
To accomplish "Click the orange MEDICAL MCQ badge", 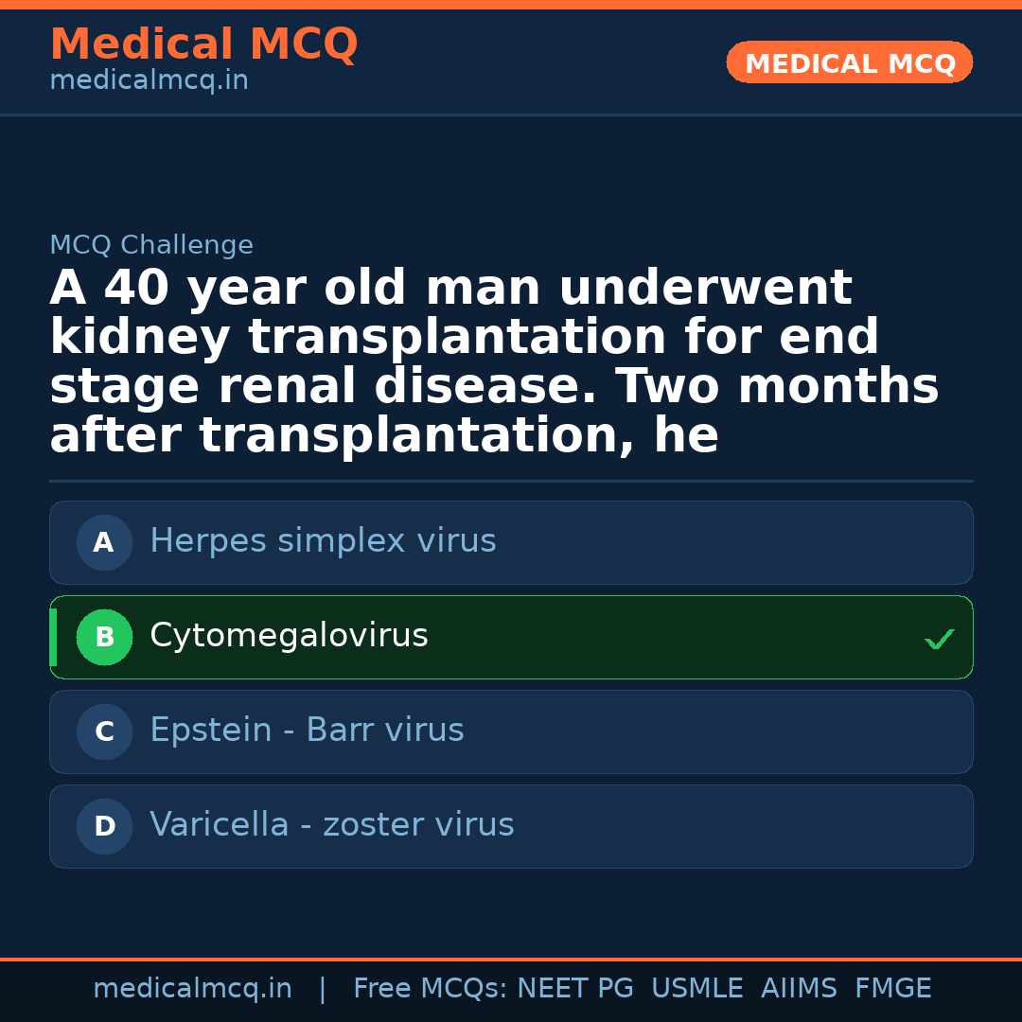I will click(849, 63).
